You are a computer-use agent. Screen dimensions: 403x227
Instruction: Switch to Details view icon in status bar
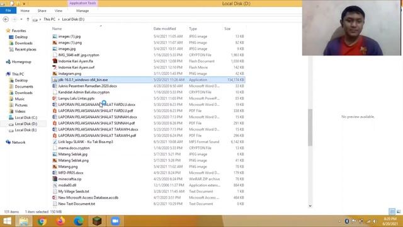(x=392, y=212)
